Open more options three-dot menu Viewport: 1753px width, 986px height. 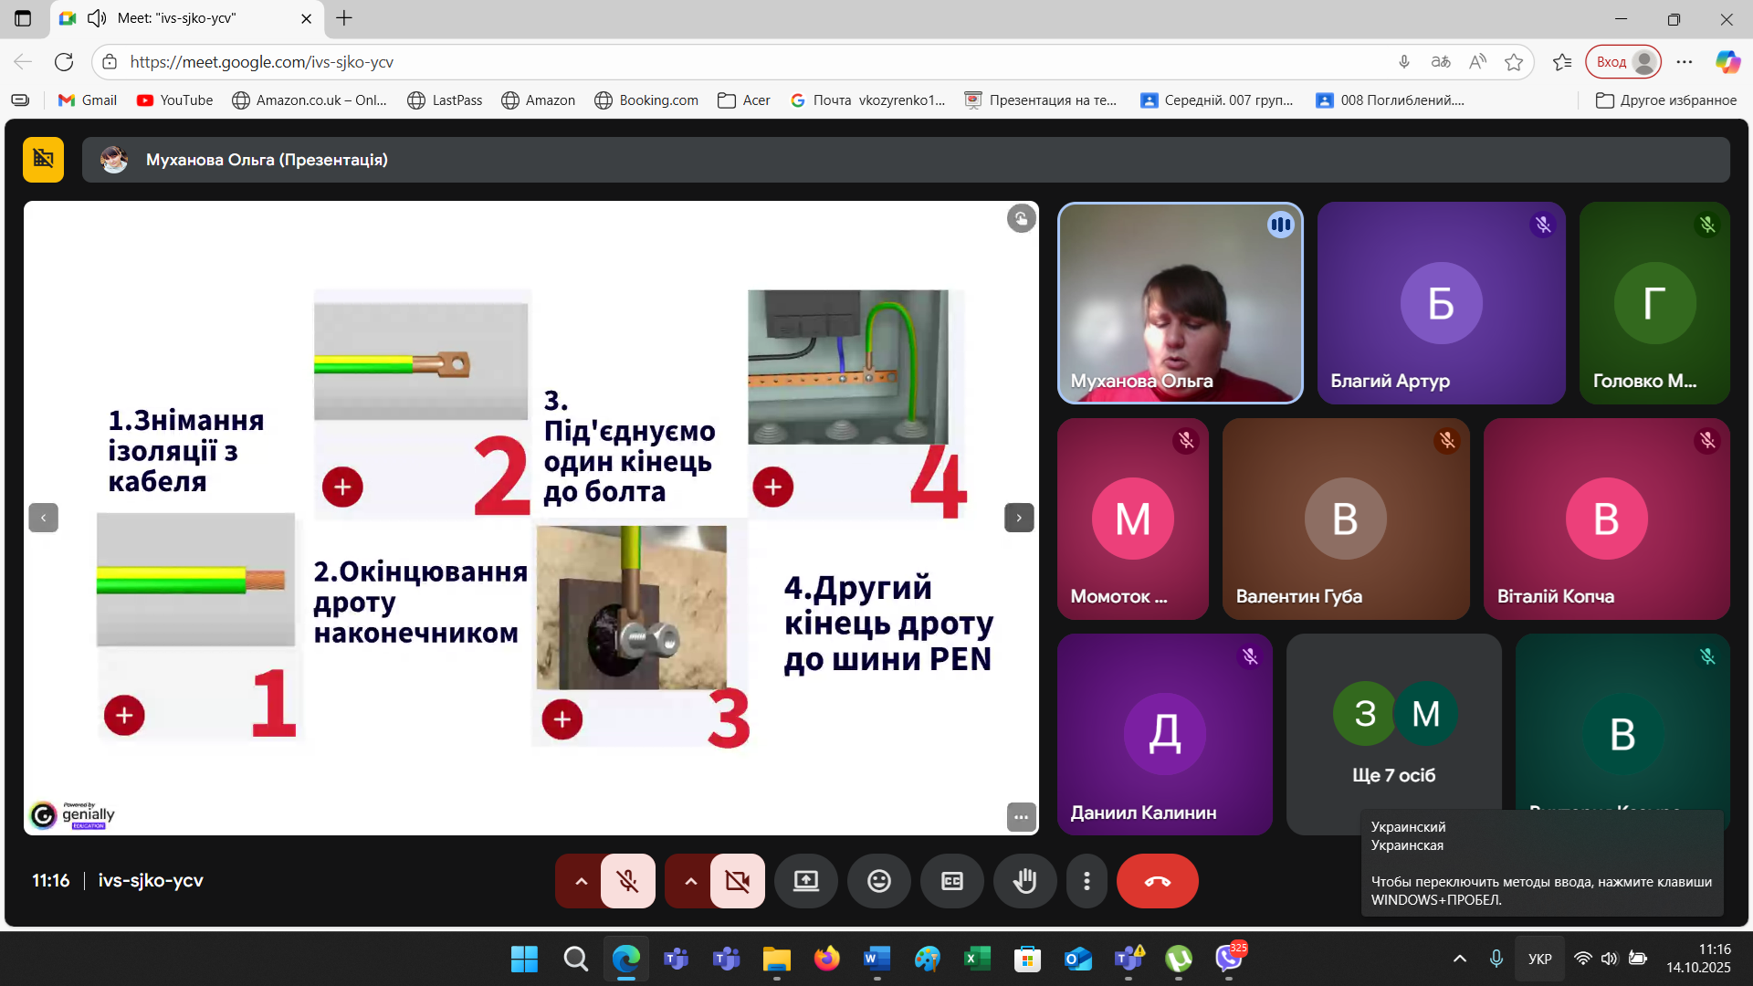1086,881
